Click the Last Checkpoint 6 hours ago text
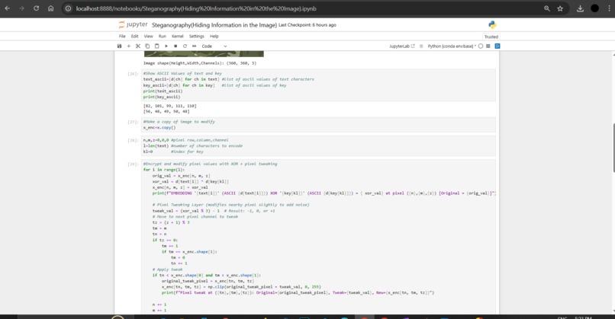This screenshot has width=615, height=319. (x=307, y=25)
